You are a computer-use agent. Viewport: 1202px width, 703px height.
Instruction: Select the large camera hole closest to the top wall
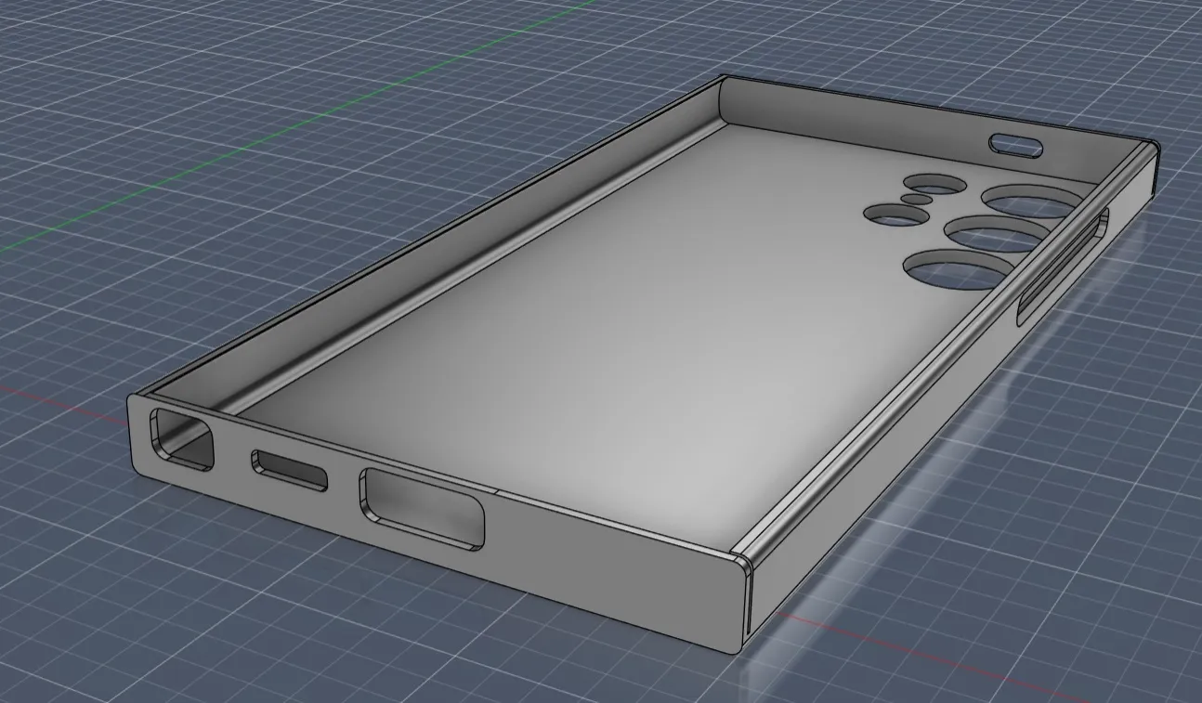point(1033,202)
